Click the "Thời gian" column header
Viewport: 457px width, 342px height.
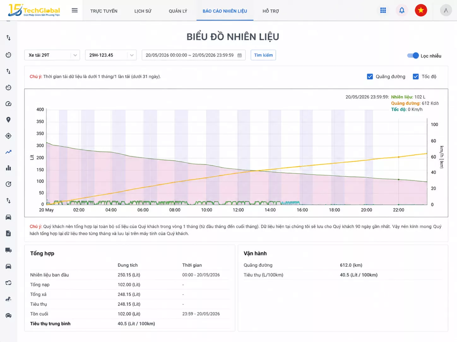(x=192, y=265)
